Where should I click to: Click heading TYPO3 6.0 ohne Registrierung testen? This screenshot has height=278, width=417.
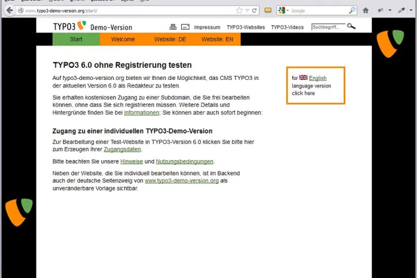tap(123, 65)
